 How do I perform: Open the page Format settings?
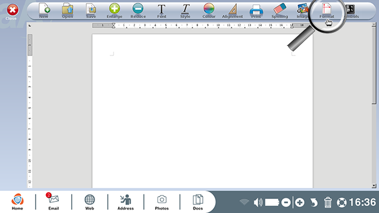[x=327, y=11]
